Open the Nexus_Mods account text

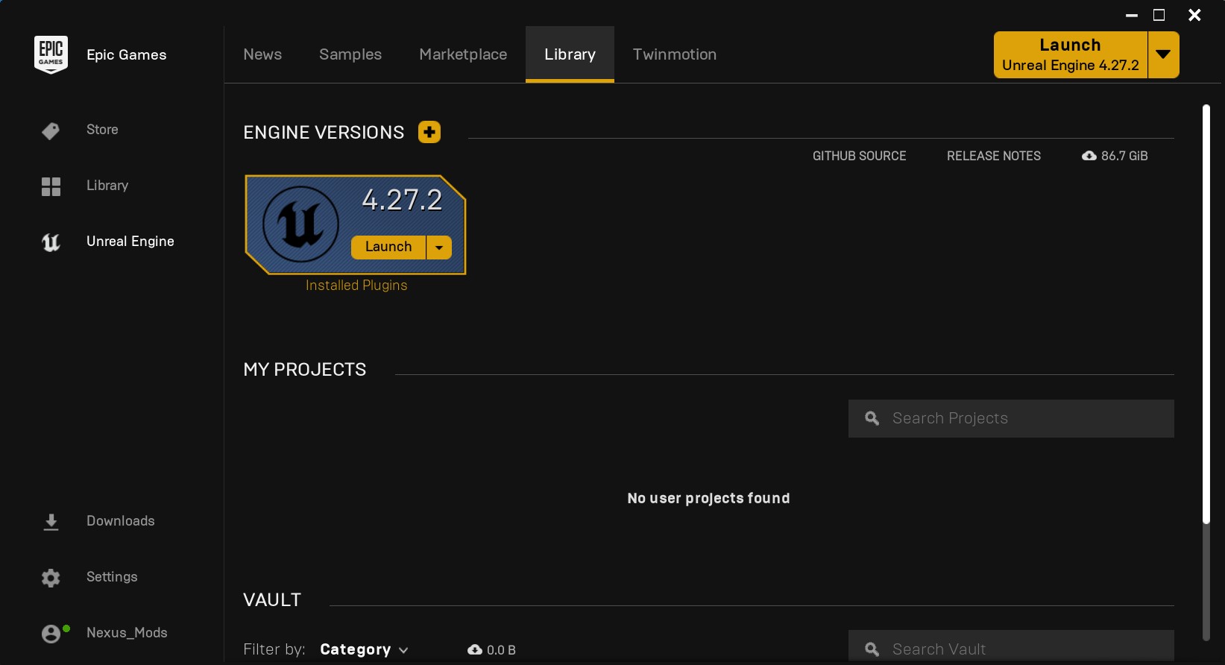pyautogui.click(x=127, y=633)
